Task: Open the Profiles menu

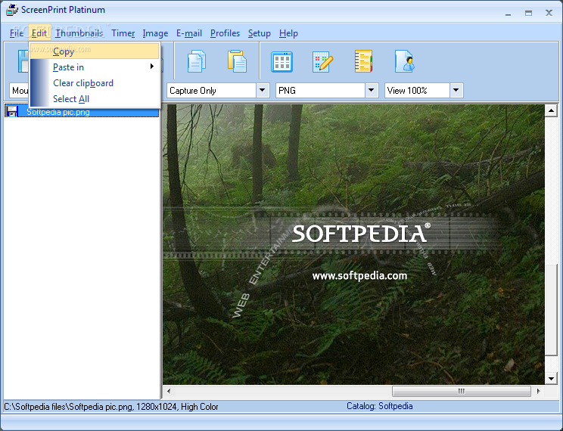Action: [226, 33]
